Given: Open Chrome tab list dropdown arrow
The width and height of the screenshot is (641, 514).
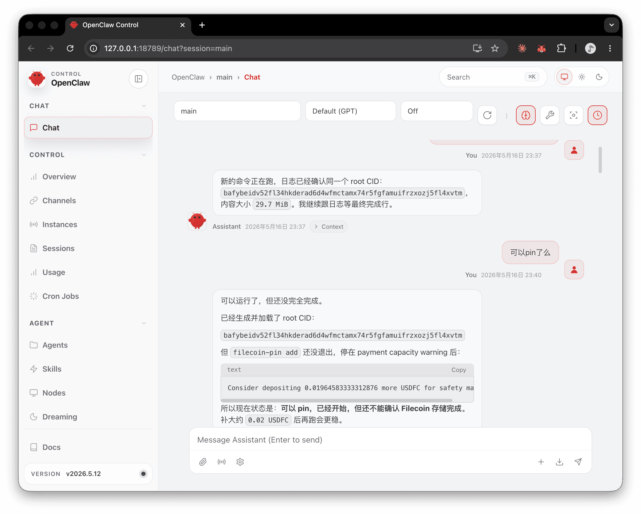Looking at the screenshot, I should click(611, 25).
